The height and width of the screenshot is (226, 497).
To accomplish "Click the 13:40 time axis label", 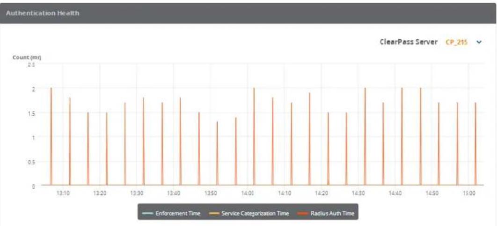I will [x=174, y=192].
